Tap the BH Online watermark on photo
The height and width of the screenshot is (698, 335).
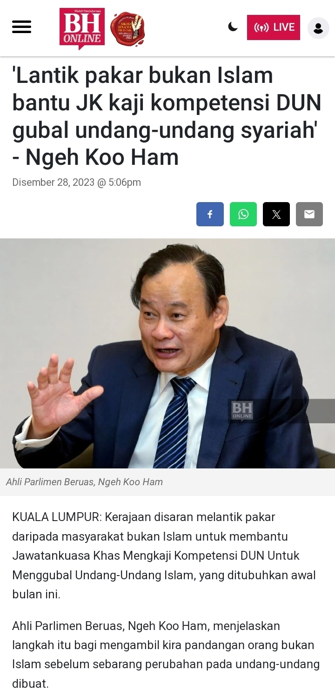point(242,410)
